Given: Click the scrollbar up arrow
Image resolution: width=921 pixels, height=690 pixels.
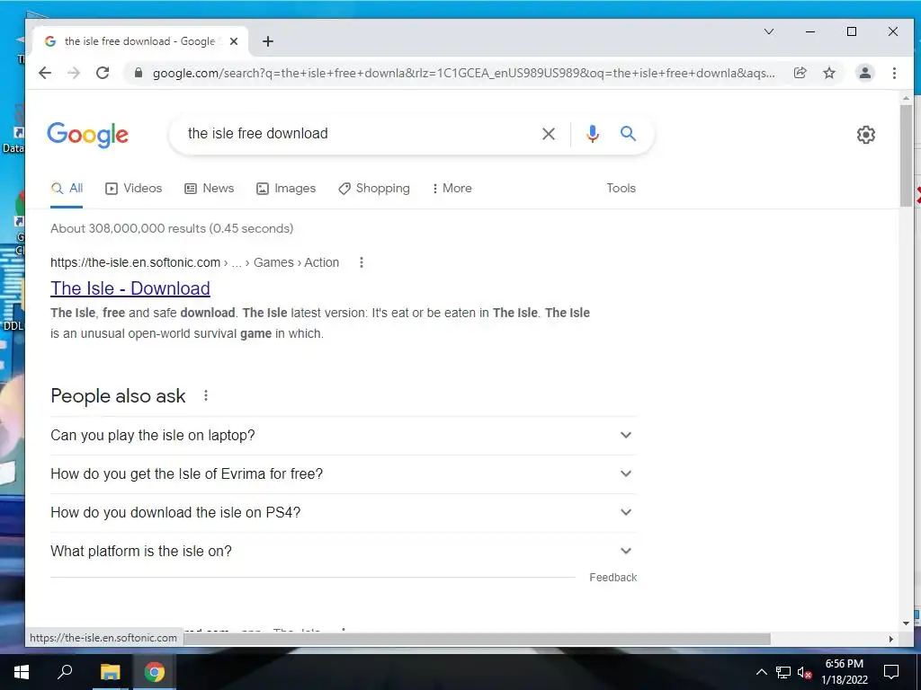Looking at the screenshot, I should 906,97.
